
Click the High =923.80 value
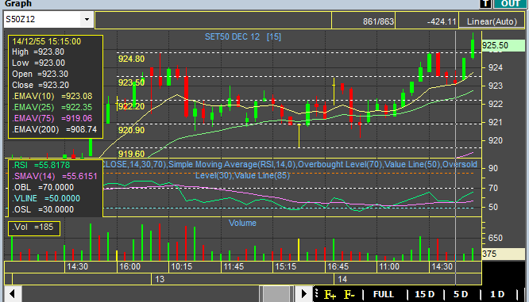[38, 52]
